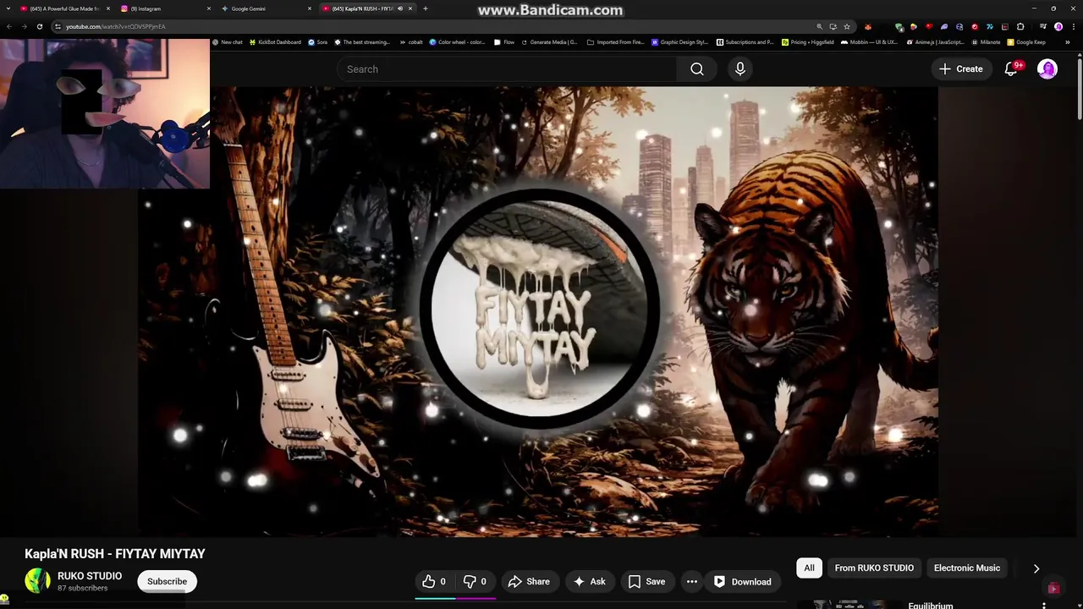The width and height of the screenshot is (1083, 609).
Task: Close the Google Gemini tab
Action: click(310, 8)
